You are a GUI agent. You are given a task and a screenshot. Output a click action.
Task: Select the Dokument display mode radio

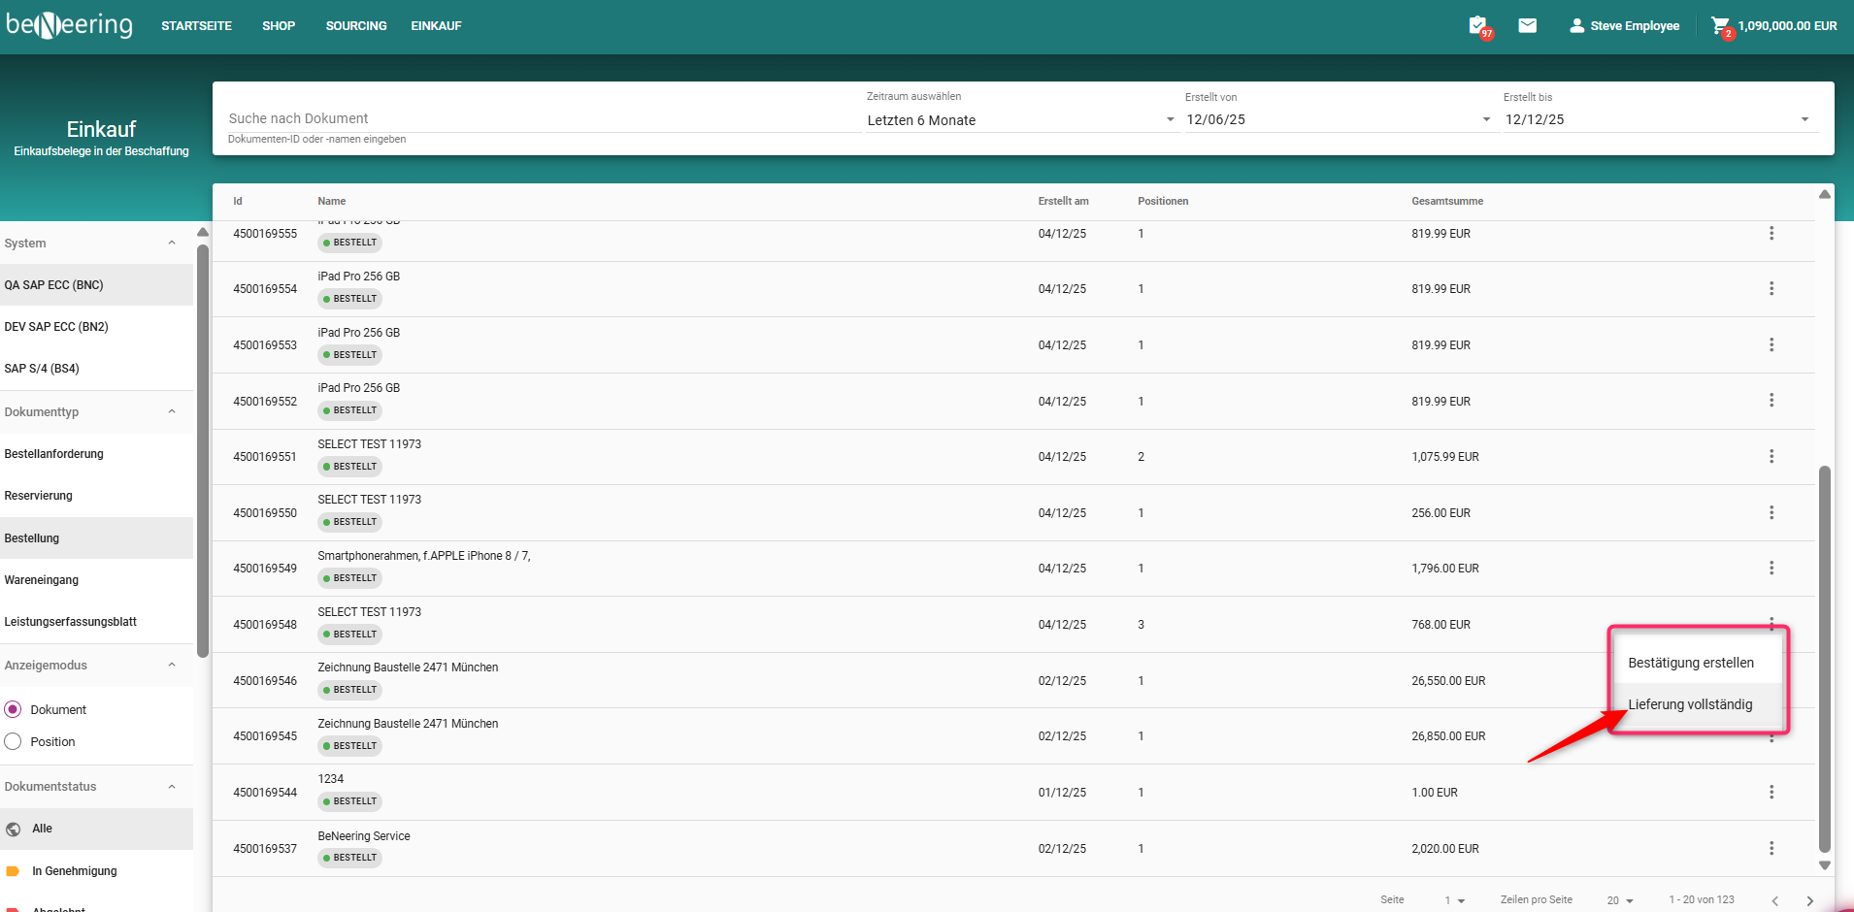[13, 709]
